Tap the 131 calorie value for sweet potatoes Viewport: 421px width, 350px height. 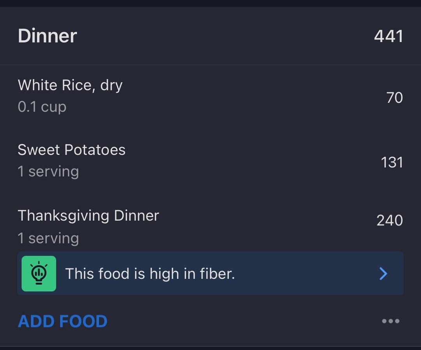pos(392,162)
